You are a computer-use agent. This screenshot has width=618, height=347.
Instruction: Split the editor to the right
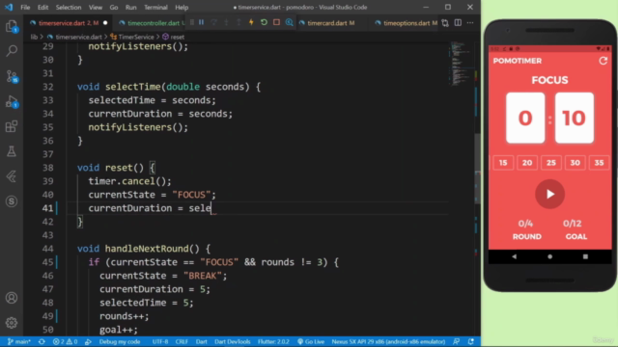[x=458, y=23]
